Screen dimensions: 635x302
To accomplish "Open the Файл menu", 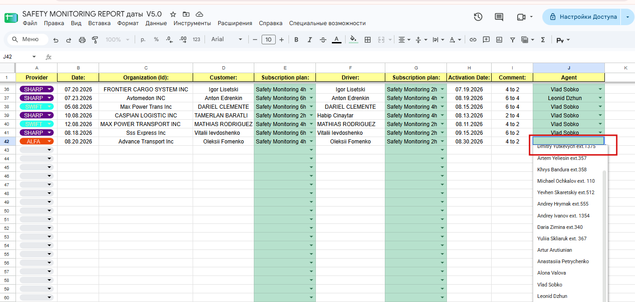I will point(30,23).
